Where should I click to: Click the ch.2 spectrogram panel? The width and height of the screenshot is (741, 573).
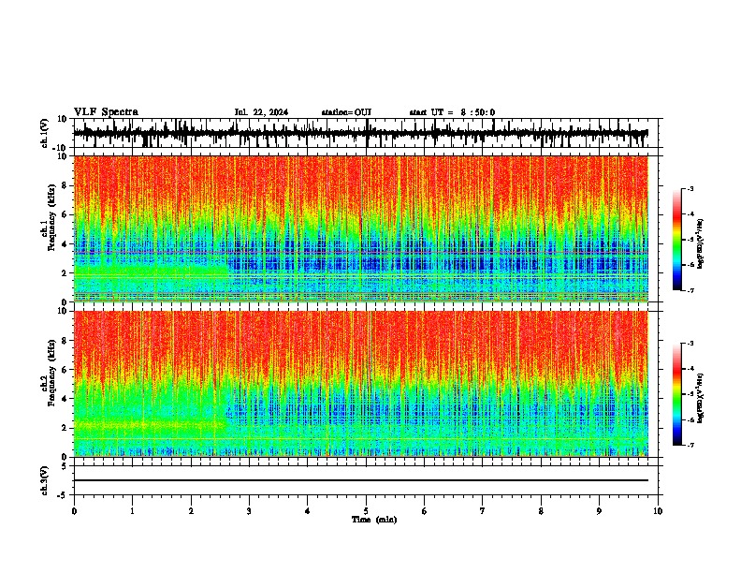360,384
